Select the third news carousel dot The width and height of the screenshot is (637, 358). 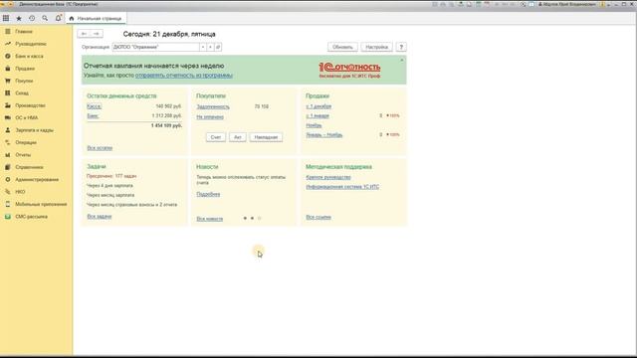tap(259, 219)
